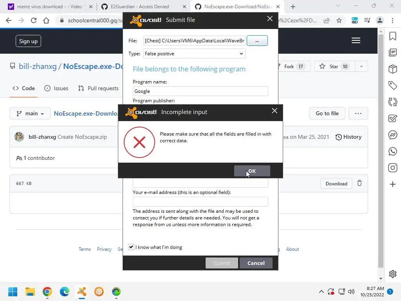Open Avast from the taskbar
The width and height of the screenshot is (401, 301).
[81, 292]
